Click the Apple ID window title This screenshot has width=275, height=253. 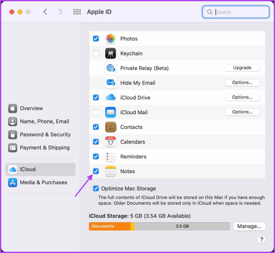pos(99,12)
